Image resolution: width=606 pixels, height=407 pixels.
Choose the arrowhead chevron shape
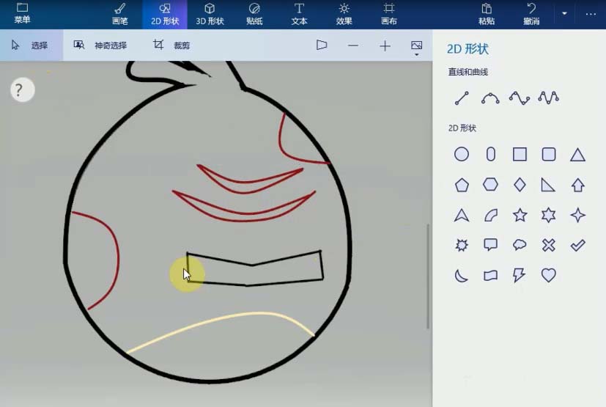coord(462,215)
